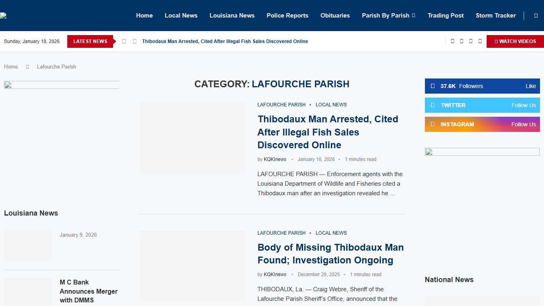Expand the LATEST NEWS ticker arrow

click(115, 41)
